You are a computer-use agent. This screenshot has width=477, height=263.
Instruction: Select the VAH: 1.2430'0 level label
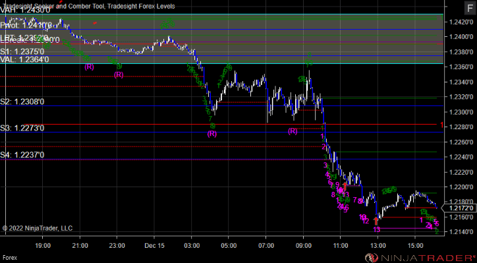[x=25, y=10]
